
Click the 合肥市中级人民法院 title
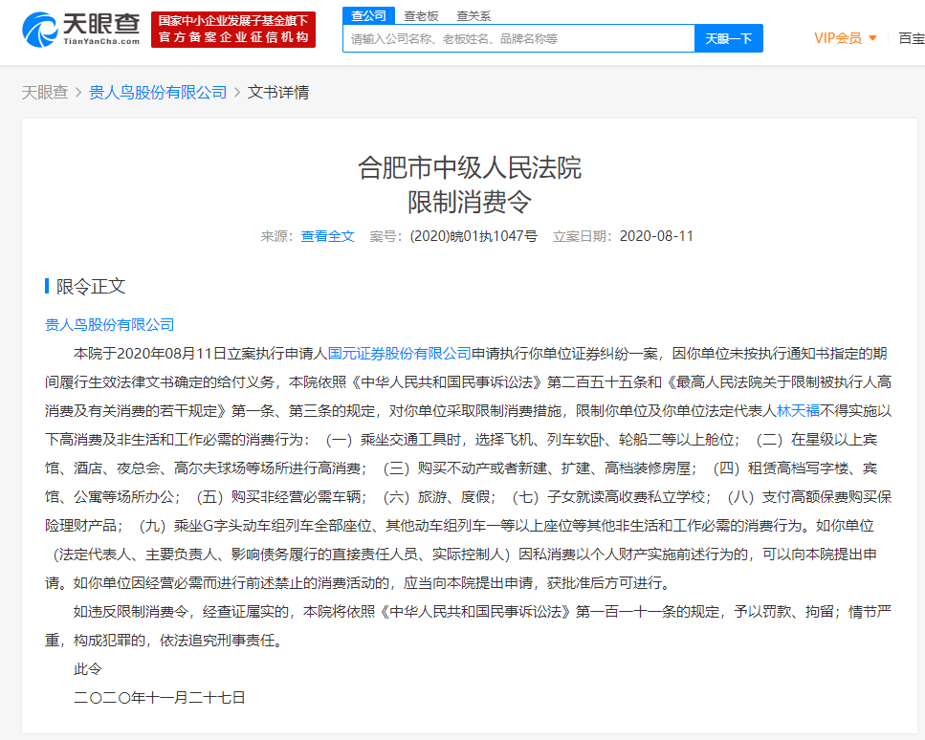[470, 168]
